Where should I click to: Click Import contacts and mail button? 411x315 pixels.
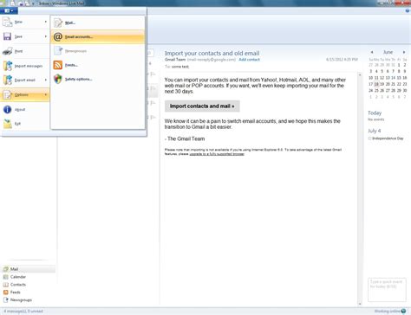click(202, 106)
